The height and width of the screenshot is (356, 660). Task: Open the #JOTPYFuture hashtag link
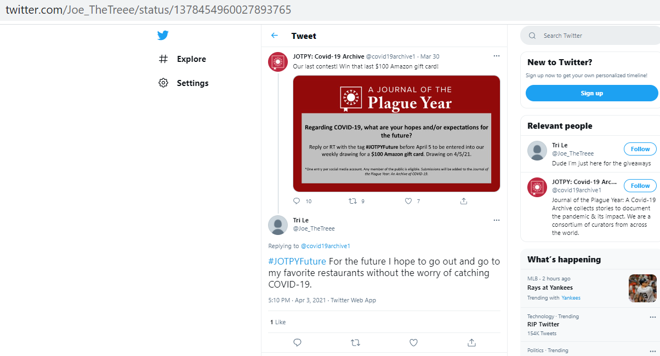tap(297, 261)
